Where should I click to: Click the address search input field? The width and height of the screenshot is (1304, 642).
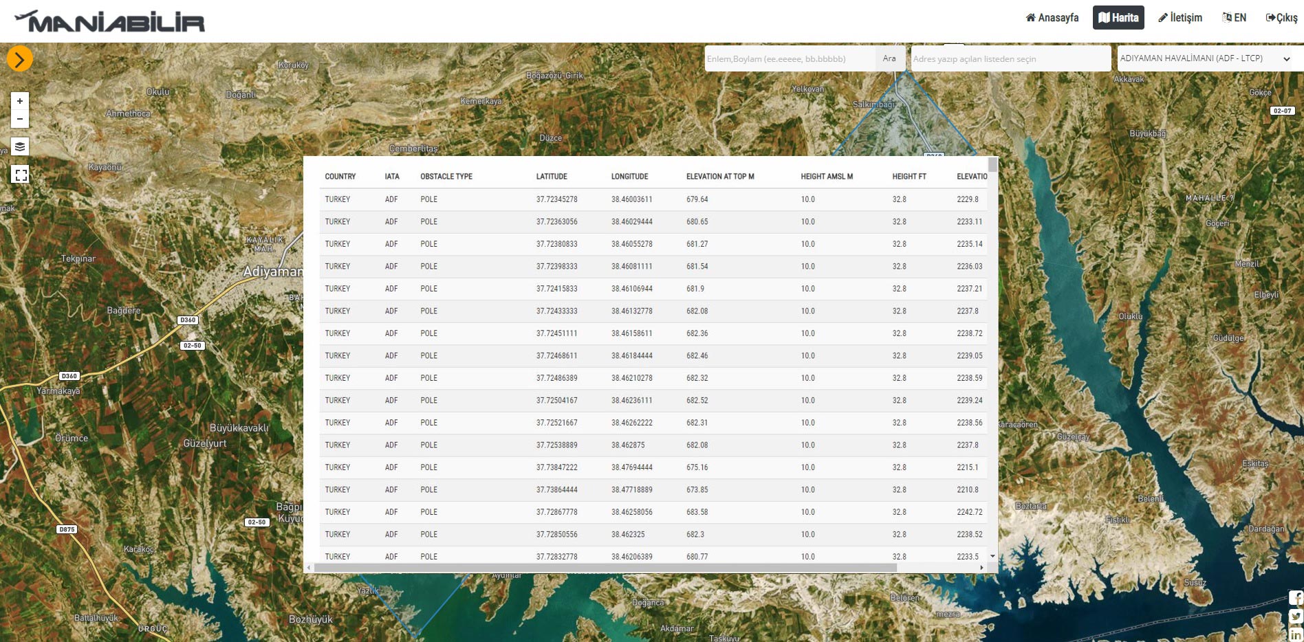coord(1010,59)
